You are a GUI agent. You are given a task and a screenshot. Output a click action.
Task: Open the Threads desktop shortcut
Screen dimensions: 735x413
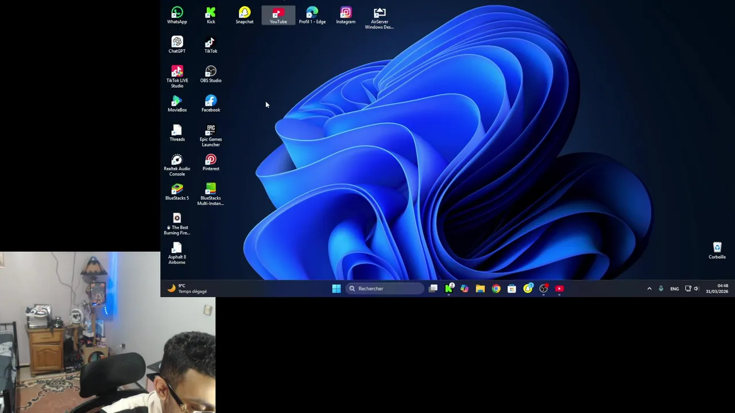coord(177,133)
